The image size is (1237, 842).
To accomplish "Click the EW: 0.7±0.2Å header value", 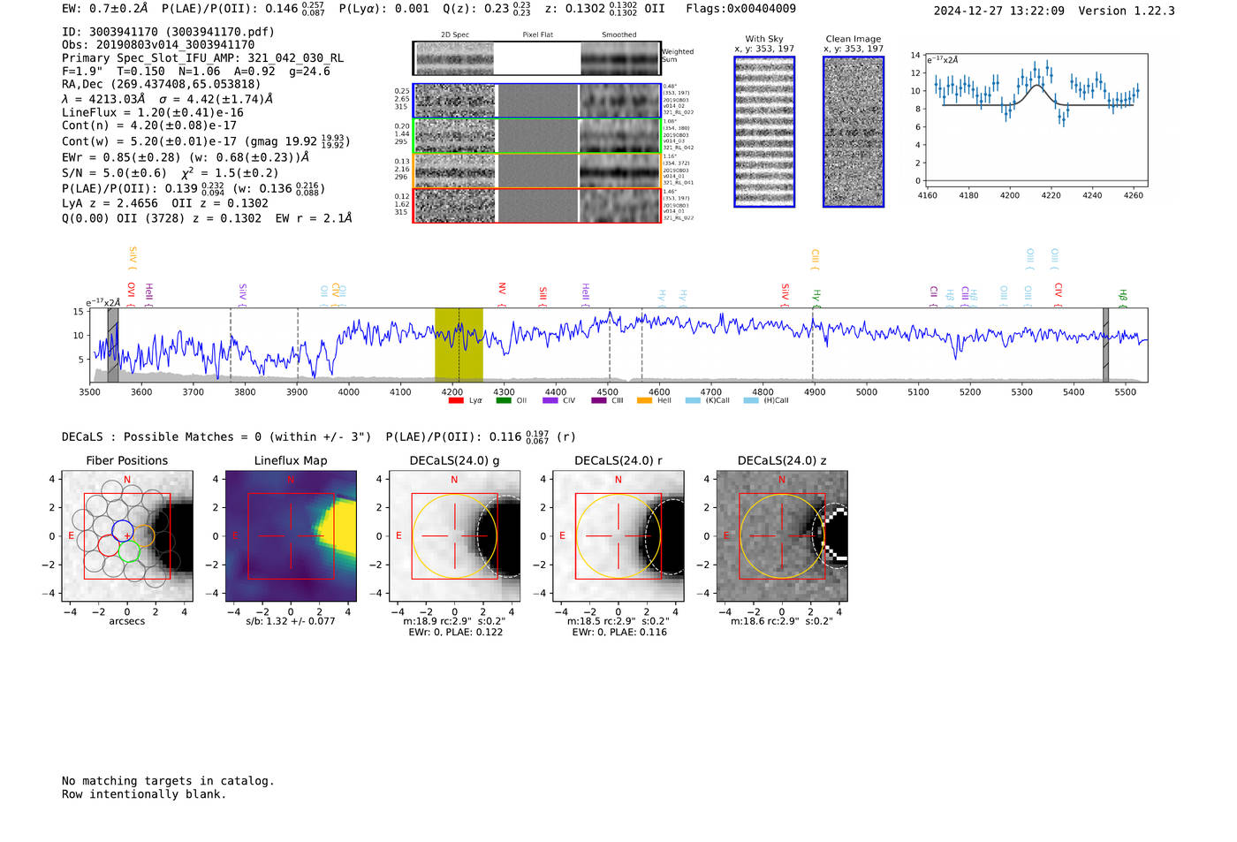I will 104,9.
